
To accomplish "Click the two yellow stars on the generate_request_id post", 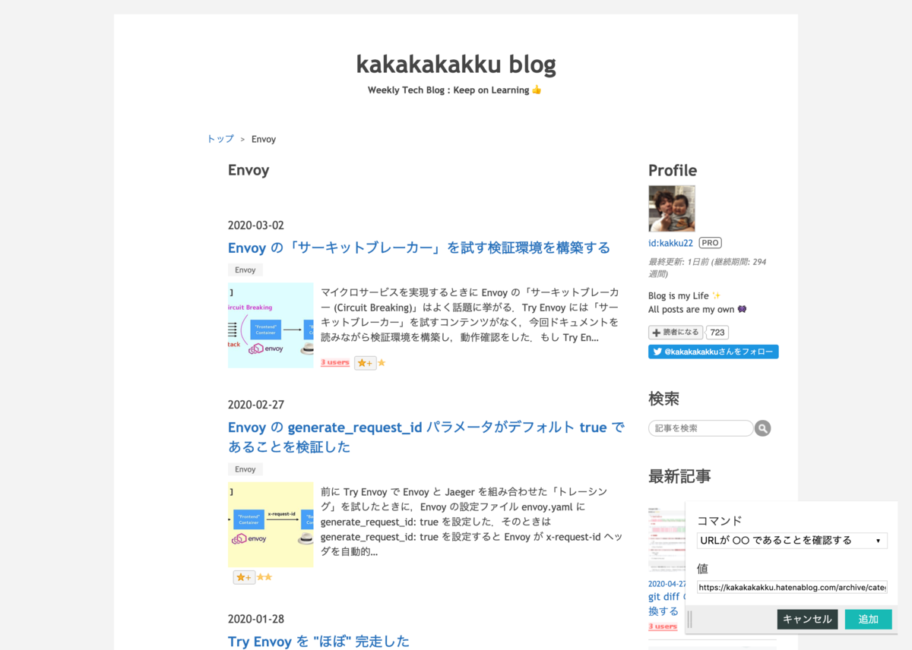I will [x=264, y=577].
